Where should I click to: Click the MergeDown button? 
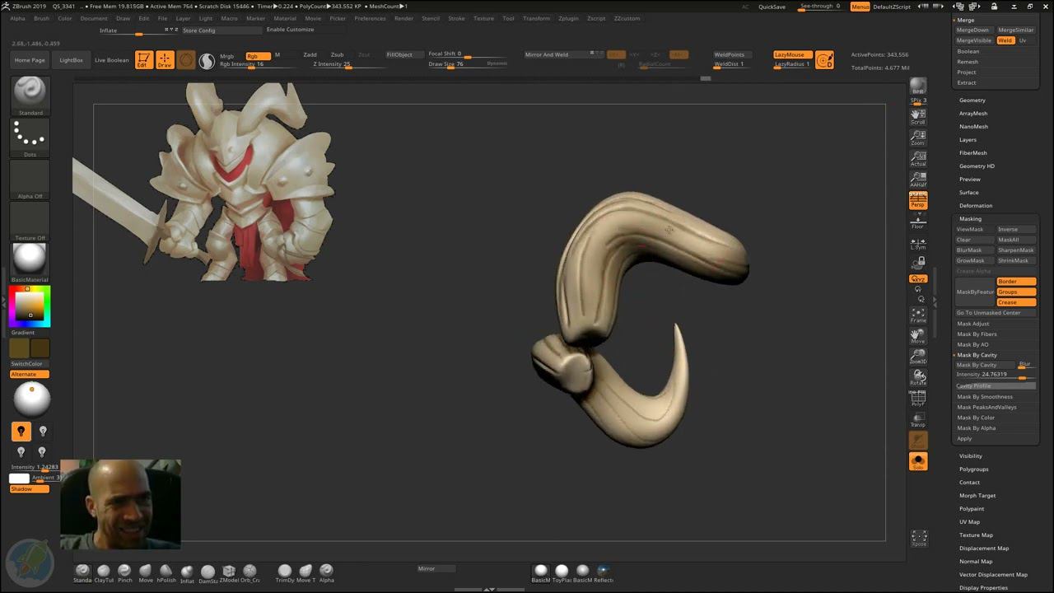(972, 30)
